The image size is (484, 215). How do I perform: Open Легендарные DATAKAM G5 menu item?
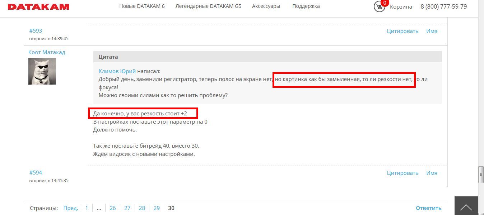(x=208, y=6)
